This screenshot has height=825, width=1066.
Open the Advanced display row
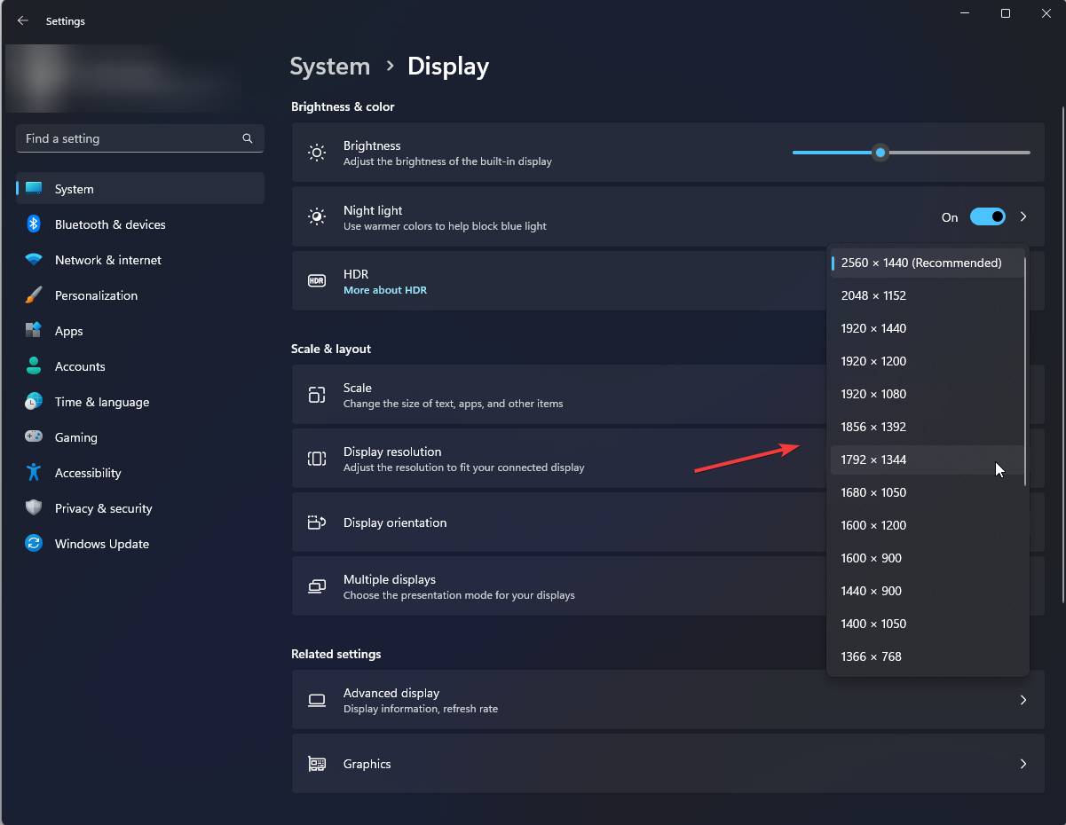[668, 700]
